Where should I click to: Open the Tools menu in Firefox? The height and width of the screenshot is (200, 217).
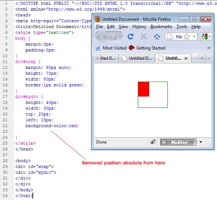coord(182,27)
